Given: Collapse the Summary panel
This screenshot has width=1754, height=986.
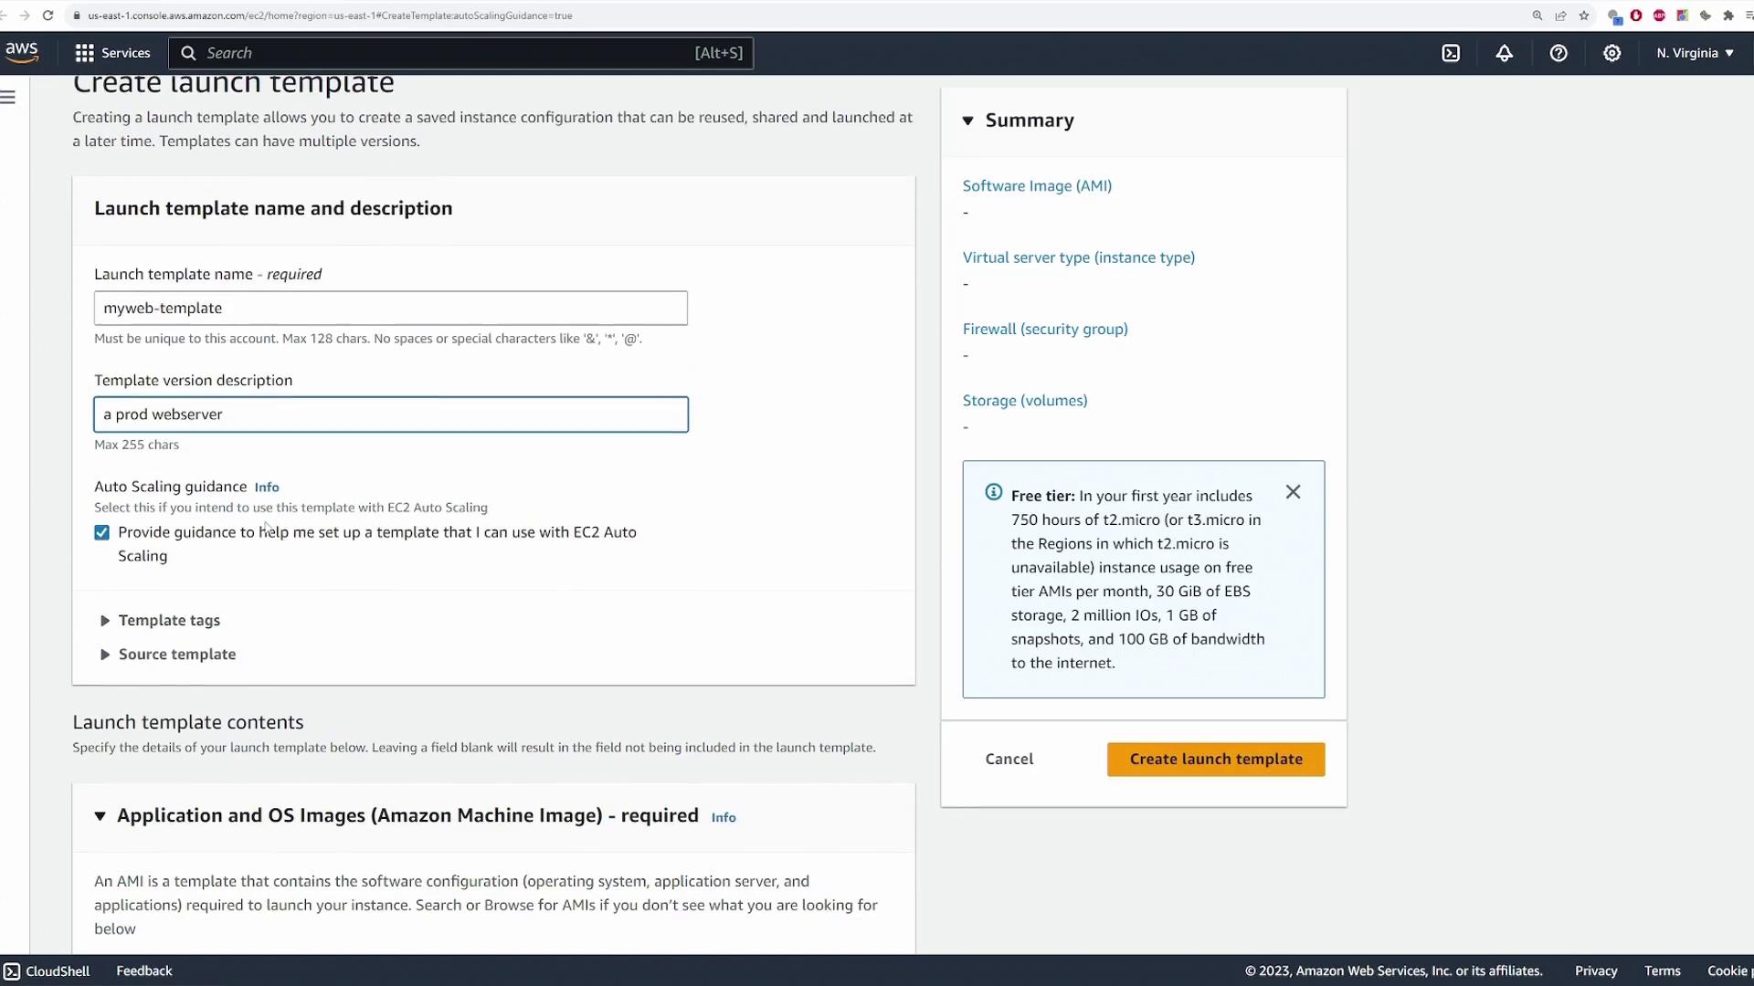Looking at the screenshot, I should click(968, 121).
